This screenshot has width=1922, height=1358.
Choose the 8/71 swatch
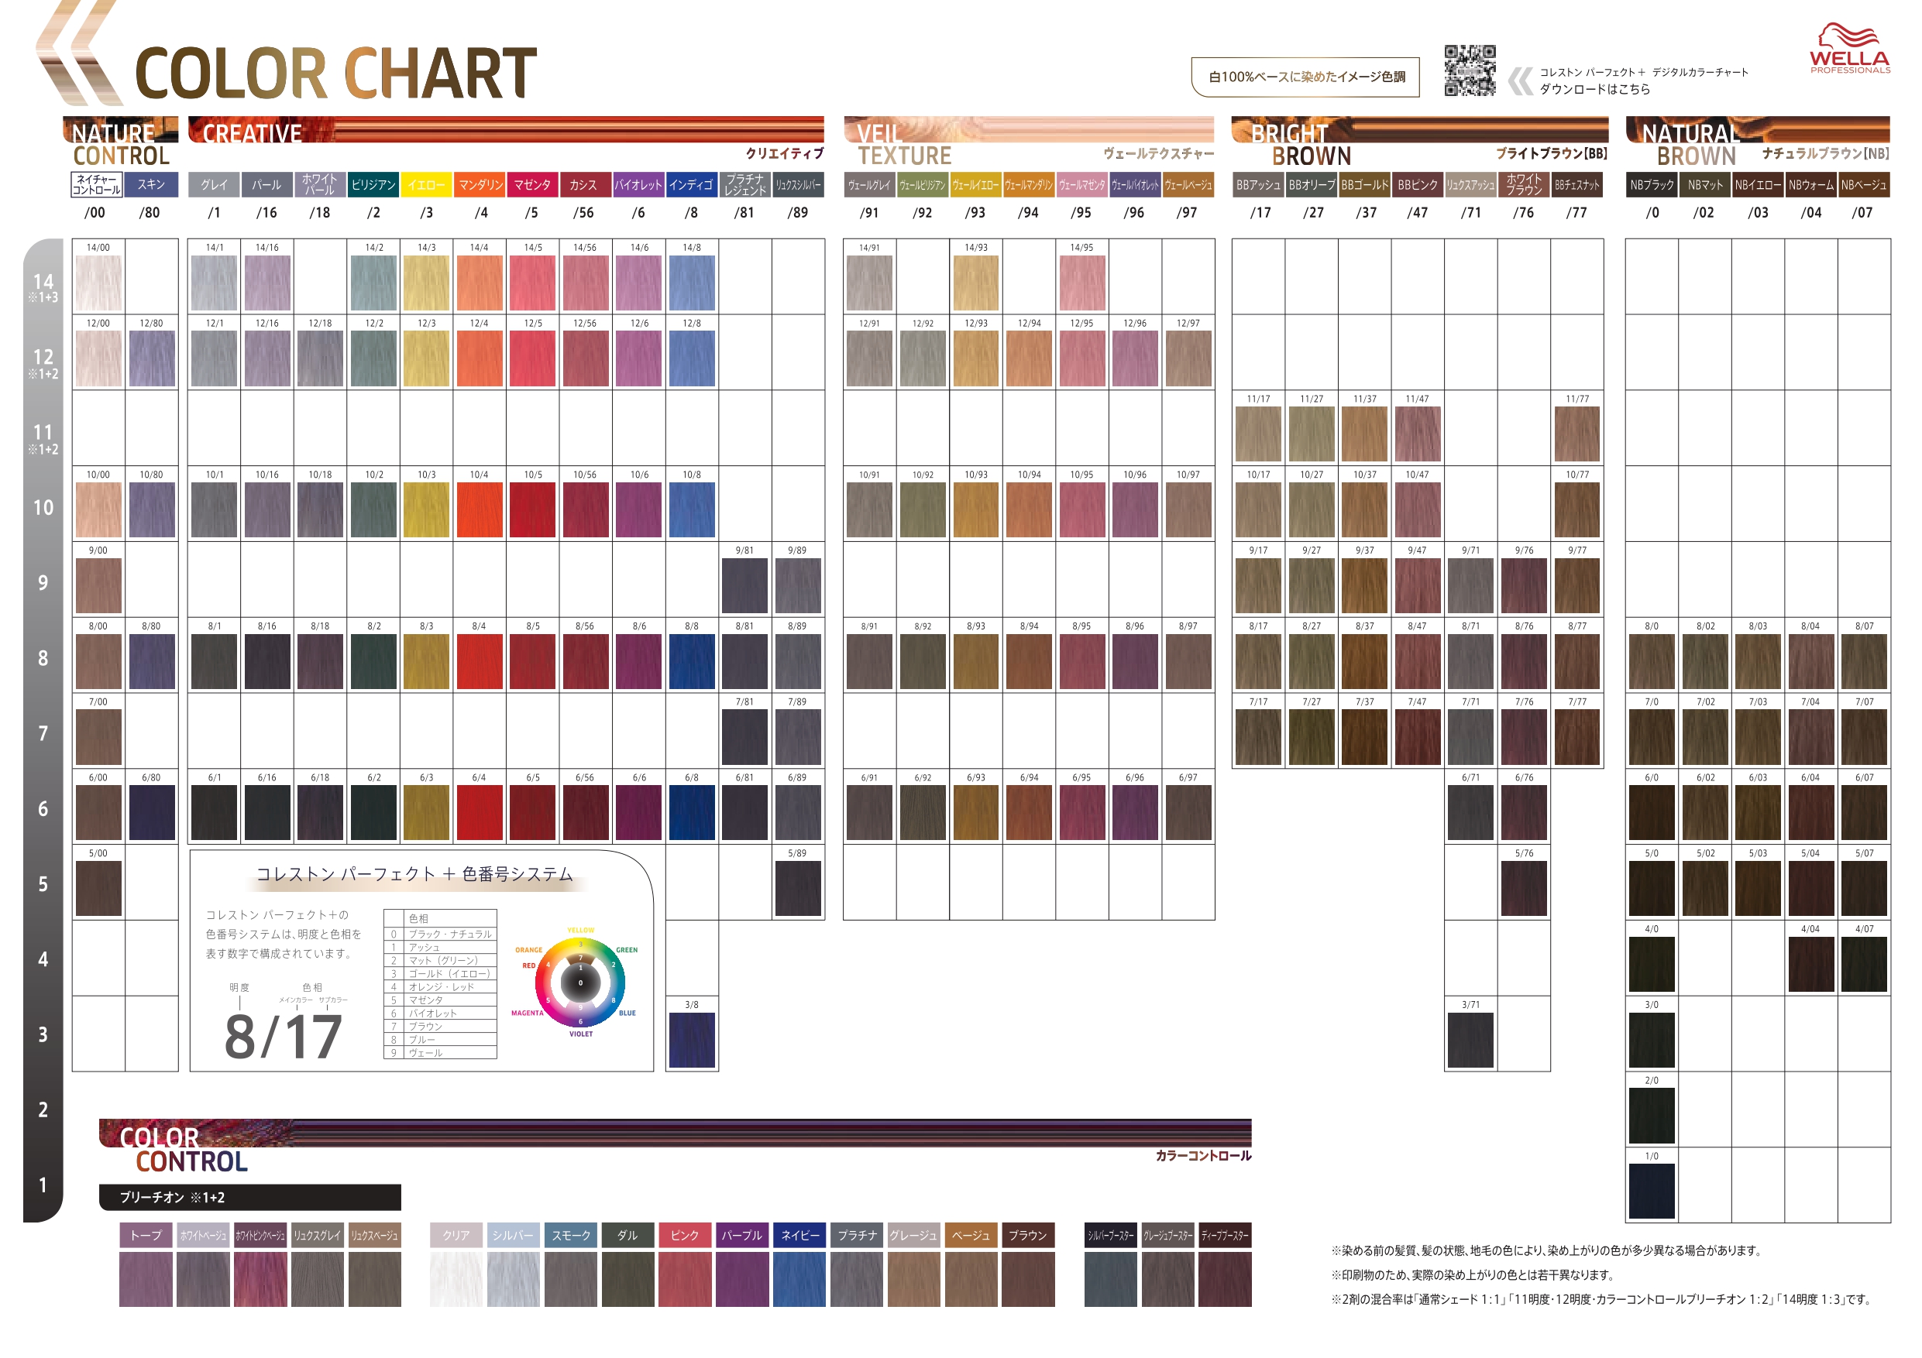coord(1471,661)
